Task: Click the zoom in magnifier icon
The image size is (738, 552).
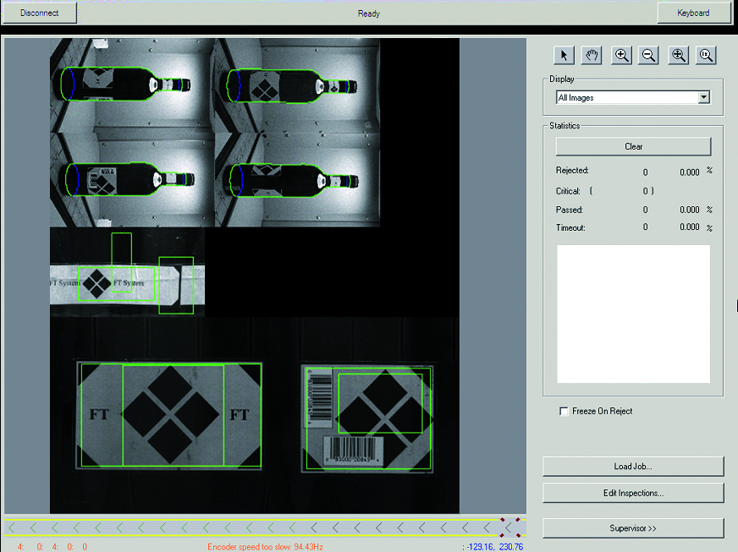Action: pos(621,56)
